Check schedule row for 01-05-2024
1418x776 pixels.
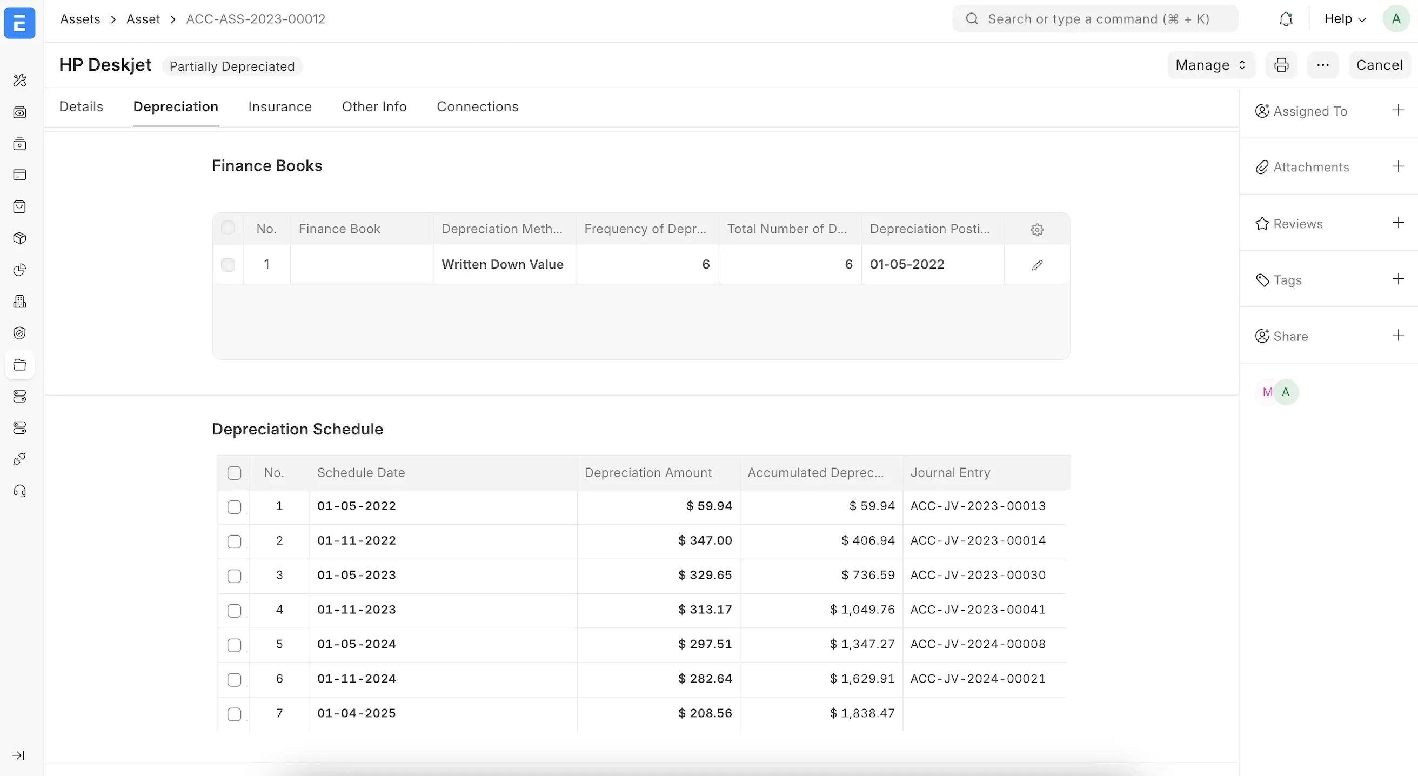(x=234, y=645)
